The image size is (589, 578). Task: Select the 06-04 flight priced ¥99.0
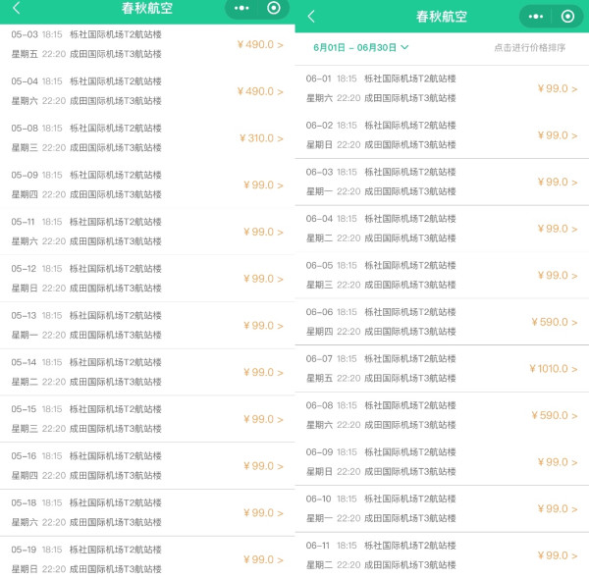pos(442,229)
